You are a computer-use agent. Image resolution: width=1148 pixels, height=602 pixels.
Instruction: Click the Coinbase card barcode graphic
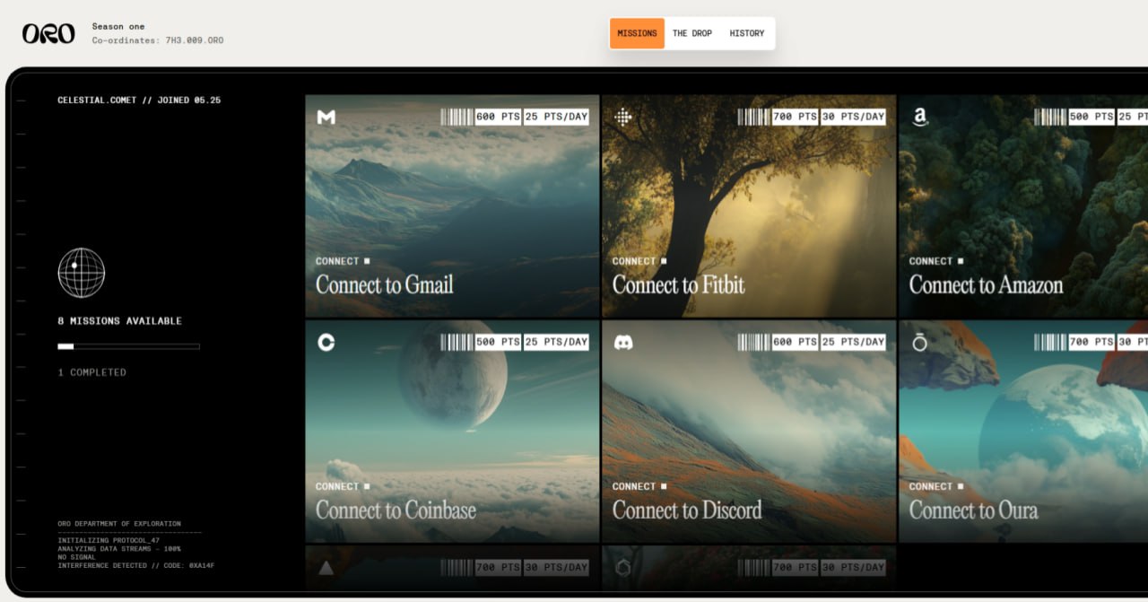[x=457, y=342]
